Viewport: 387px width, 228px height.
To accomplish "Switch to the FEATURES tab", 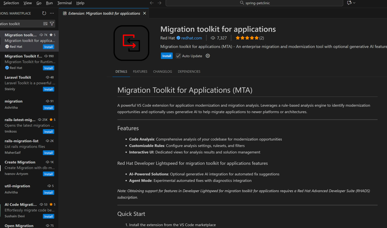I will (140, 71).
